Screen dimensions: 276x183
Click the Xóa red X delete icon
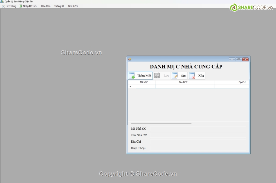click(192, 76)
